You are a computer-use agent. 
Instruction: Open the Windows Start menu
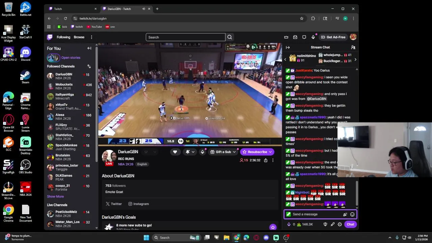coord(146,238)
